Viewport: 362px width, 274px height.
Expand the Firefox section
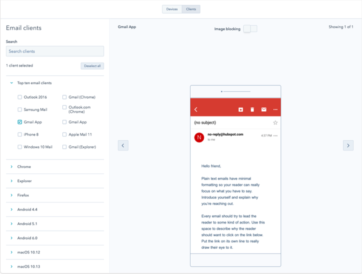tap(12, 195)
